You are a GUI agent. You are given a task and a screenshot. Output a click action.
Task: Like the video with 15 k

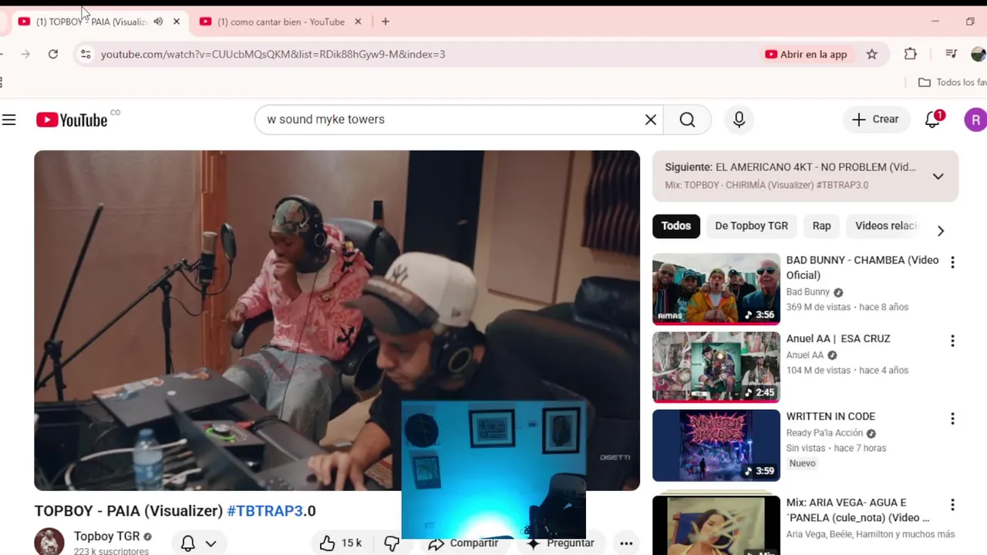click(x=340, y=543)
